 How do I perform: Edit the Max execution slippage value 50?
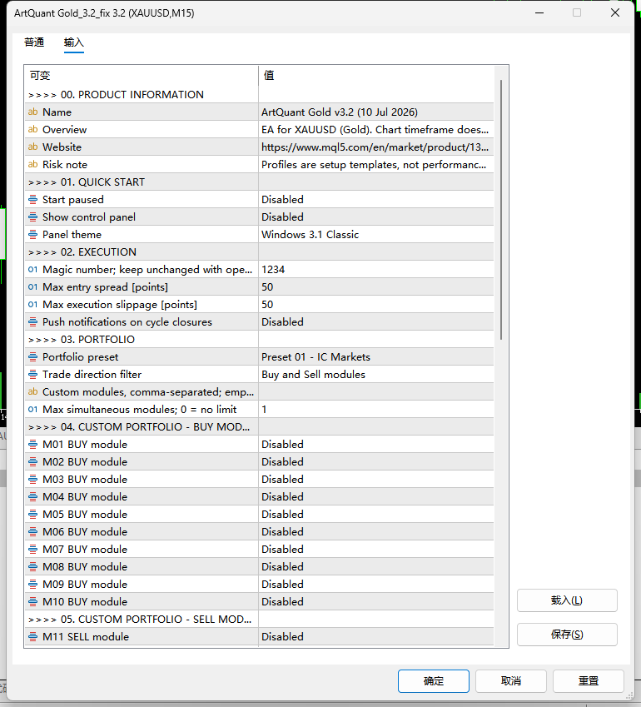(x=376, y=304)
